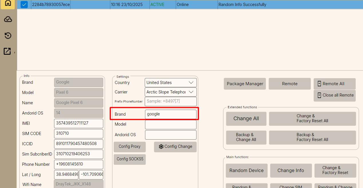
Task: Open the restore history sidebar icon
Action: coord(8,35)
